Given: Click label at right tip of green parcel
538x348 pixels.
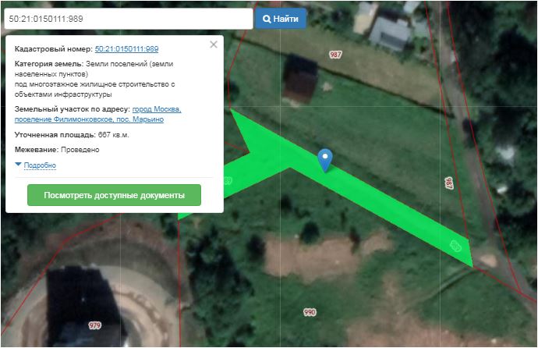Looking at the screenshot, I should pos(455,246).
